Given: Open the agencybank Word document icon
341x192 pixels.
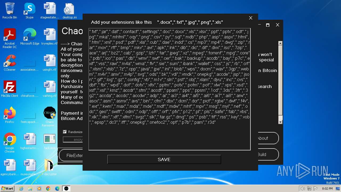Looking at the screenshot, I should point(10,167).
